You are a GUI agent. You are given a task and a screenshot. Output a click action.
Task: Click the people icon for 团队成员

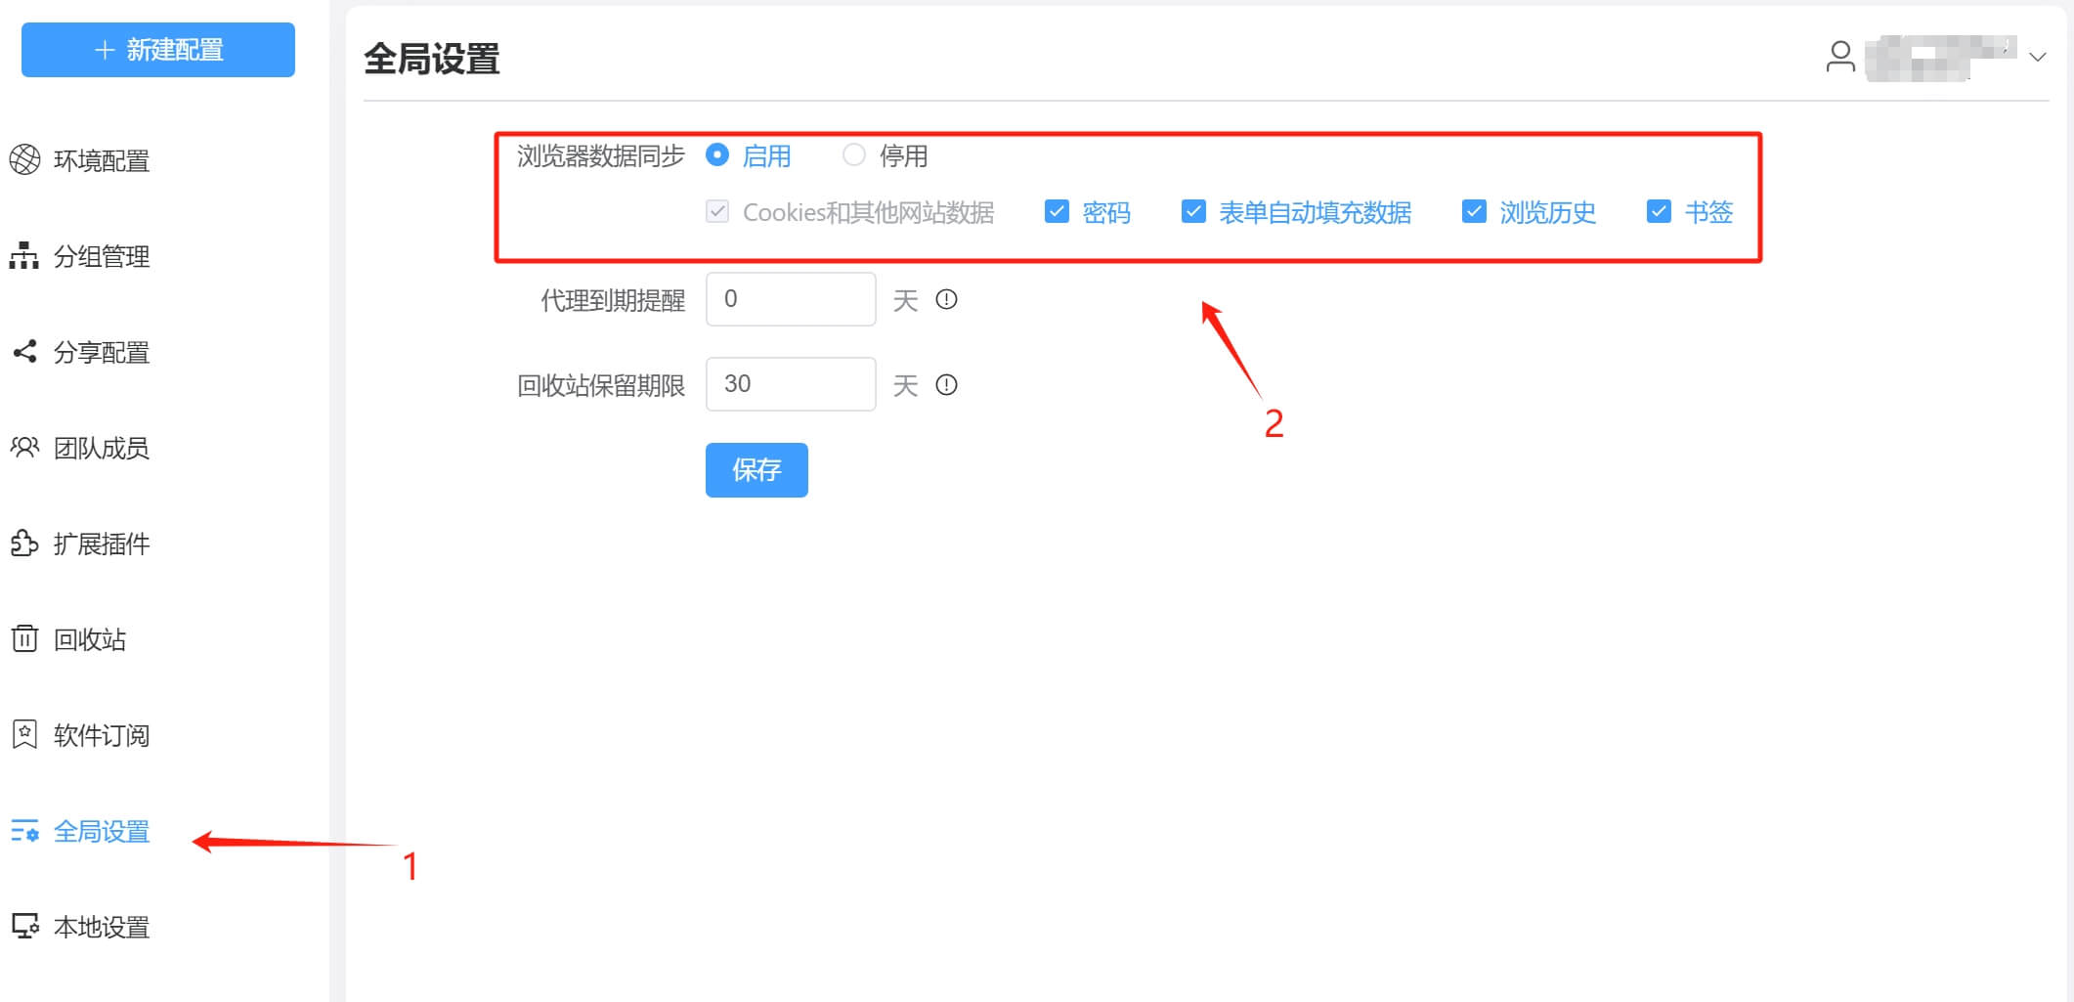(24, 448)
